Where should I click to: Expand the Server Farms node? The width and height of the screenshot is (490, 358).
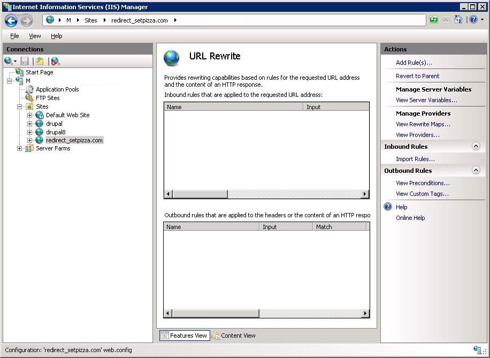click(x=19, y=149)
